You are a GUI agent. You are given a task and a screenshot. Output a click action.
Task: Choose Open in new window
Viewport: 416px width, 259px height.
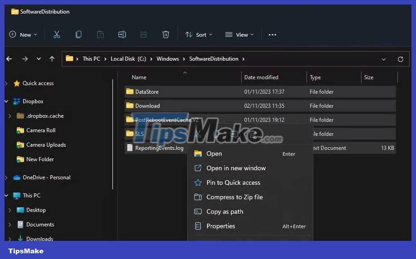click(250, 168)
